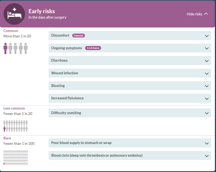Click the Common one-in-five people pictogram
216x172 pixels.
[x=16, y=48]
